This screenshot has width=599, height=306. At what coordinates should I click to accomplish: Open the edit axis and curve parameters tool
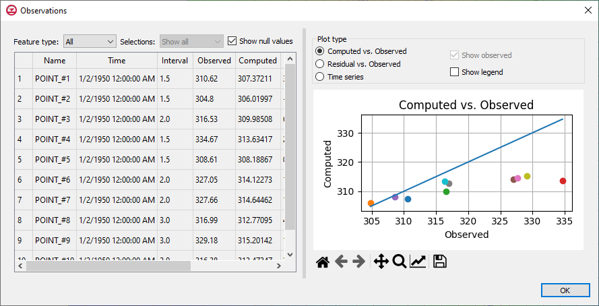coord(418,262)
